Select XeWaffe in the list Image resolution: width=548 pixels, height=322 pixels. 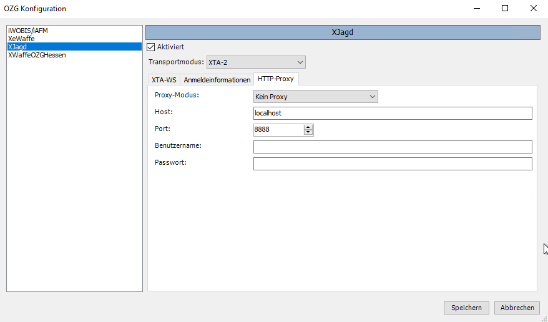tap(21, 39)
